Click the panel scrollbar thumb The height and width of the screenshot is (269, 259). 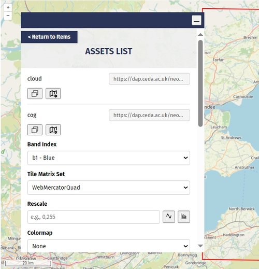point(200,83)
